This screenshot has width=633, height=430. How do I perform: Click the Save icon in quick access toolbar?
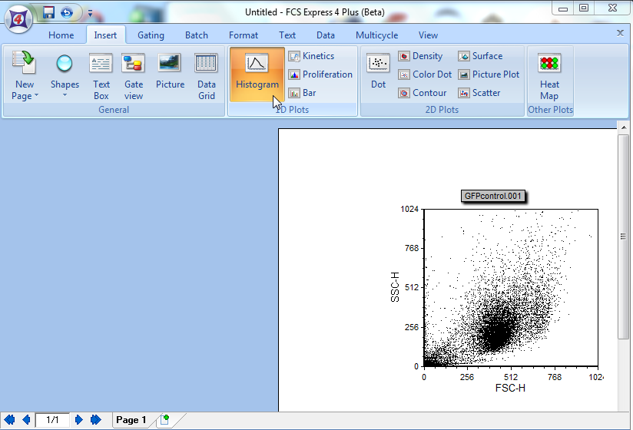pyautogui.click(x=48, y=12)
